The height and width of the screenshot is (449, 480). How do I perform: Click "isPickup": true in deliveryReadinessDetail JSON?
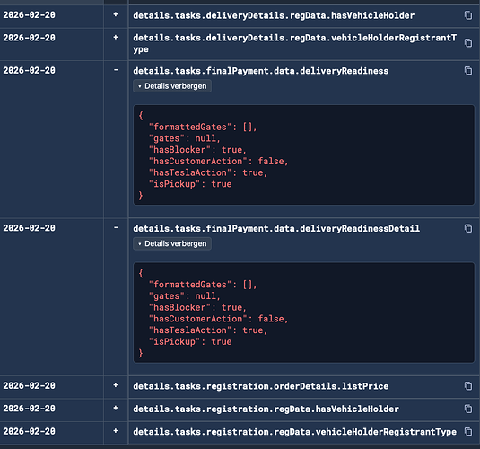pyautogui.click(x=190, y=342)
